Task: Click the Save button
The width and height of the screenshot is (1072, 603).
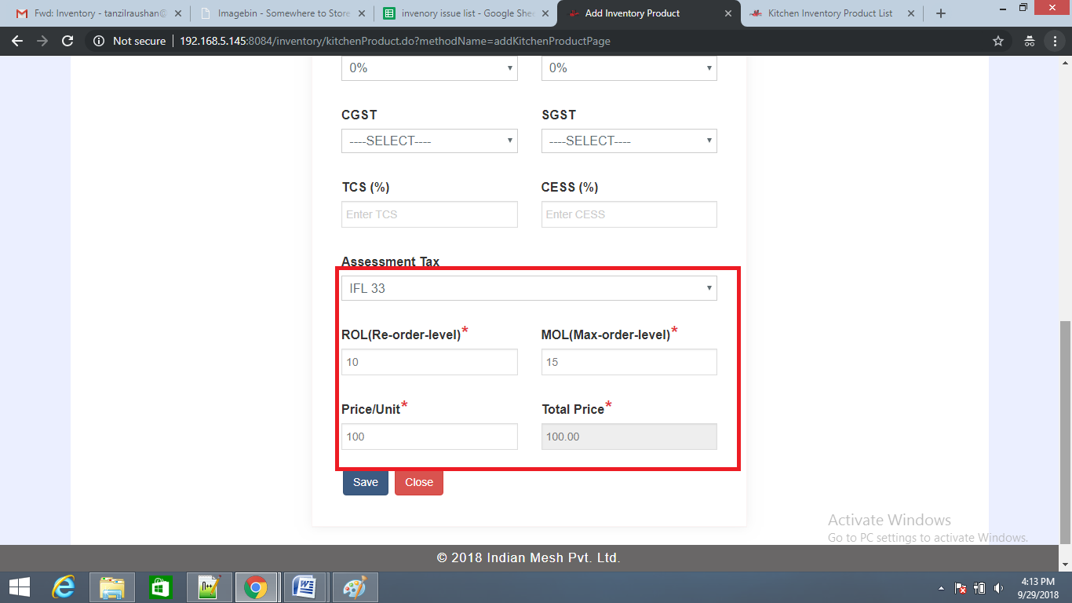Action: click(366, 482)
